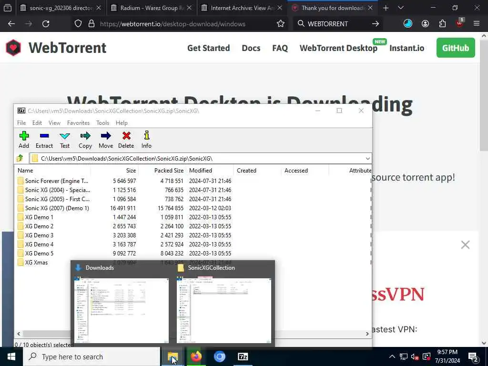The height and width of the screenshot is (366, 488).
Task: Click the Chromium taskbar icon
Action: 219,356
